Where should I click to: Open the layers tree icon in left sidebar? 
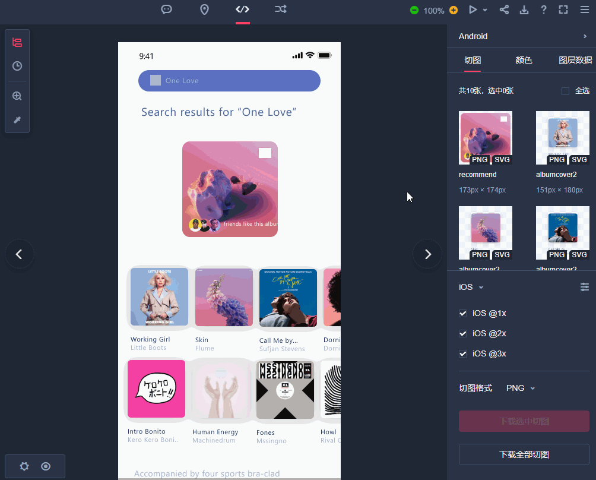click(x=17, y=42)
